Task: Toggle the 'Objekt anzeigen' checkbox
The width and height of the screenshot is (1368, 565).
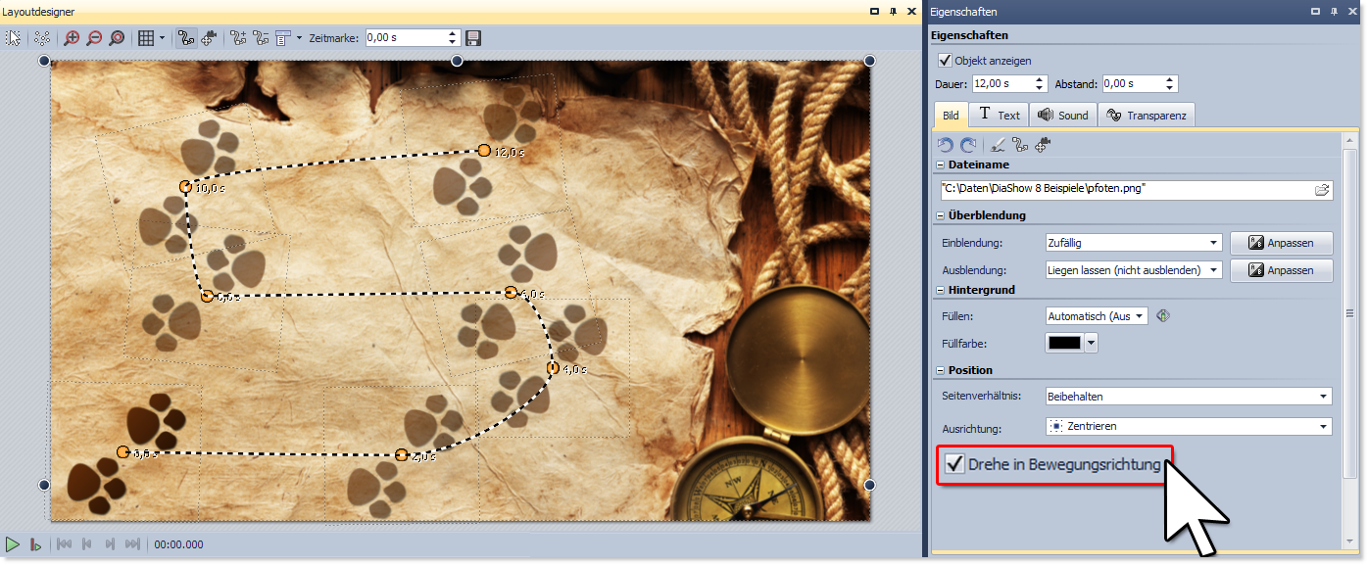Action: pyautogui.click(x=945, y=61)
